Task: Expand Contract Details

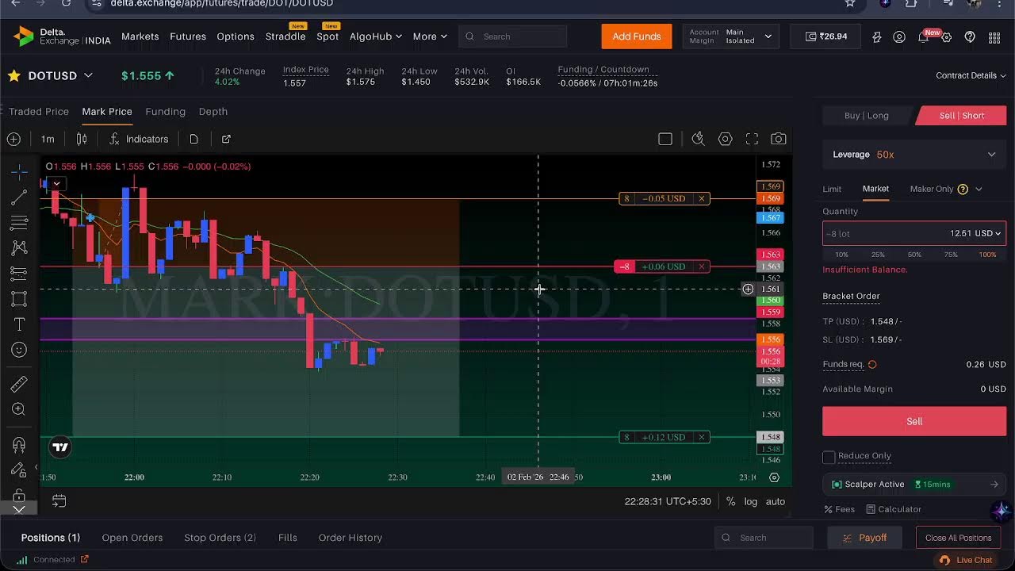Action: (971, 75)
